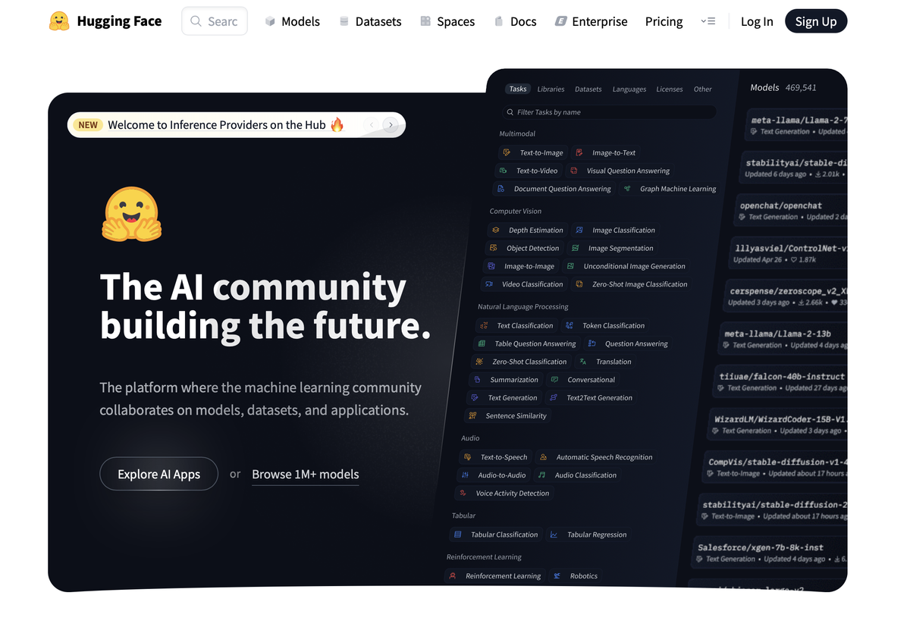The image size is (910, 630).
Task: Click the large hugging face emoji
Action: pos(132,215)
